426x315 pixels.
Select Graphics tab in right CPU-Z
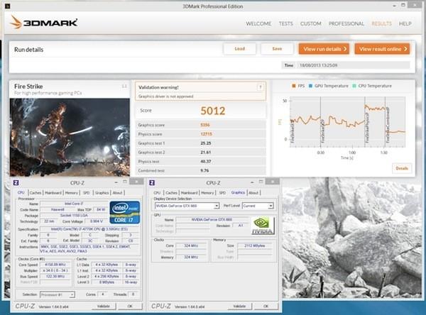pos(238,192)
